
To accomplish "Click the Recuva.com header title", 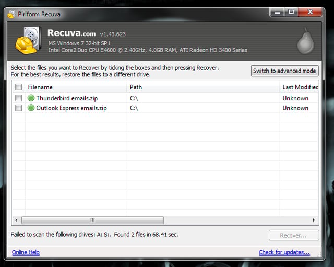I will (x=71, y=33).
